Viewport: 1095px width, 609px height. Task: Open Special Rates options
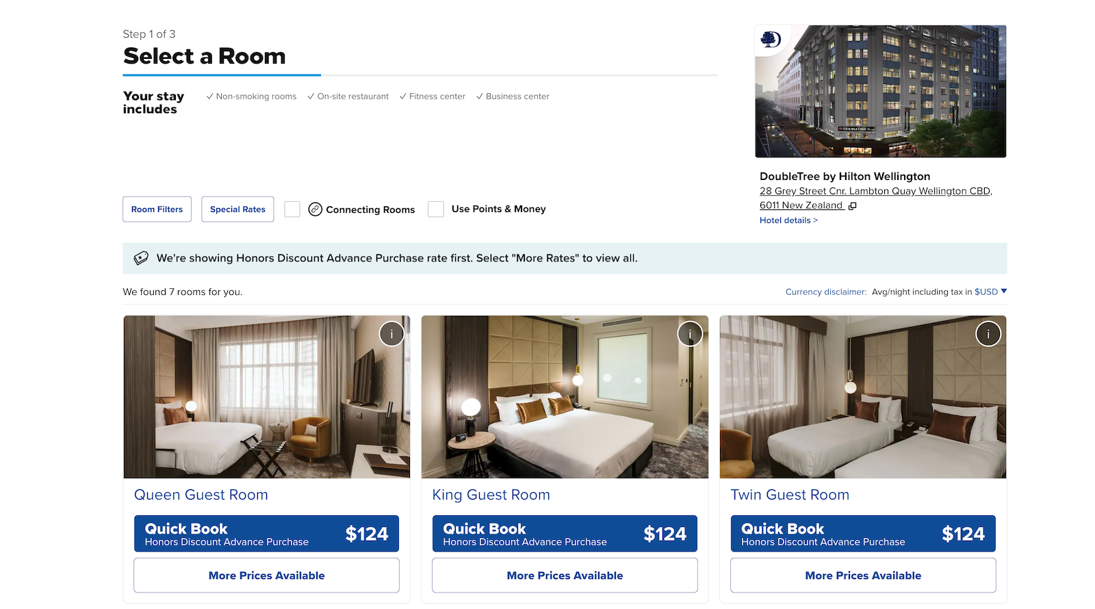tap(237, 209)
